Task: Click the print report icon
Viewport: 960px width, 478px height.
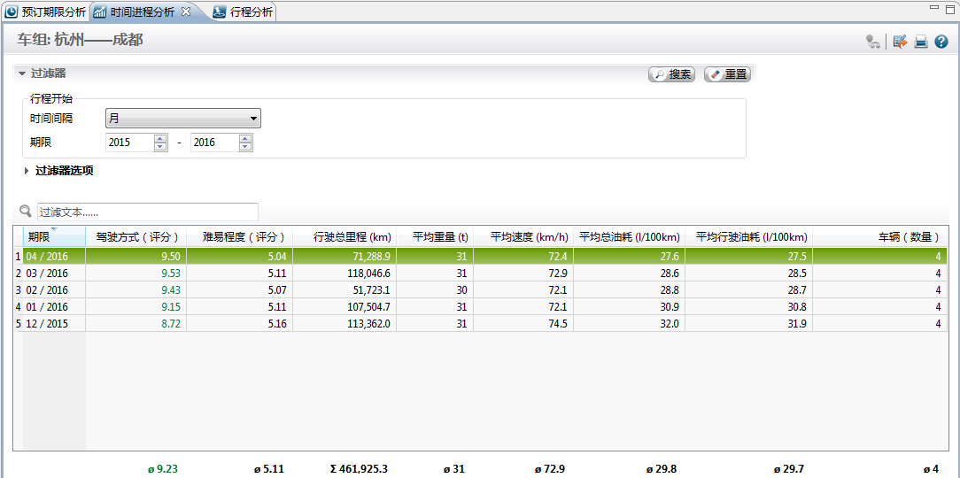Action: coord(921,42)
